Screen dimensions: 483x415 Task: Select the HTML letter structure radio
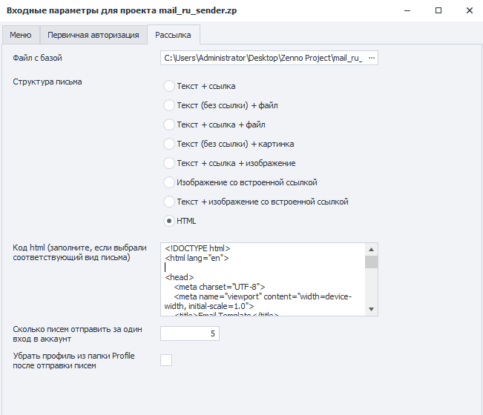pos(169,221)
